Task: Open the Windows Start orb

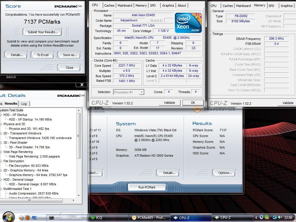Action: 8,217
